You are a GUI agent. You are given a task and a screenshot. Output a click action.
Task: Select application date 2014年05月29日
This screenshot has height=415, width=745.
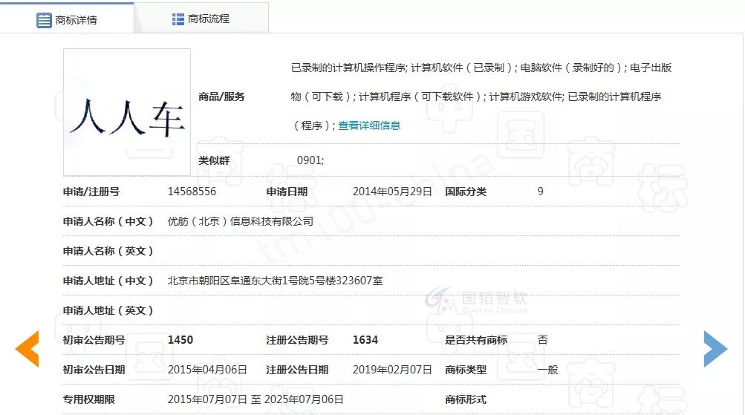tap(392, 192)
